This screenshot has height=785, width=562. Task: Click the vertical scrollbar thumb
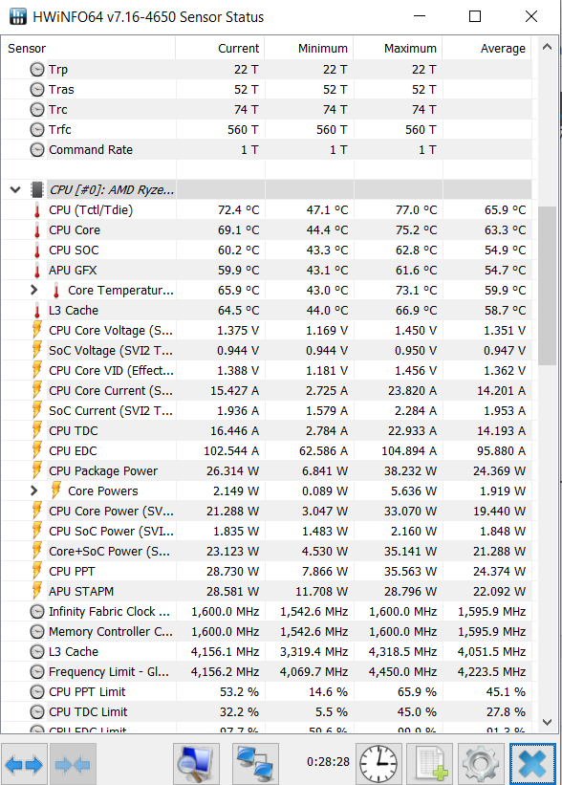[547, 285]
